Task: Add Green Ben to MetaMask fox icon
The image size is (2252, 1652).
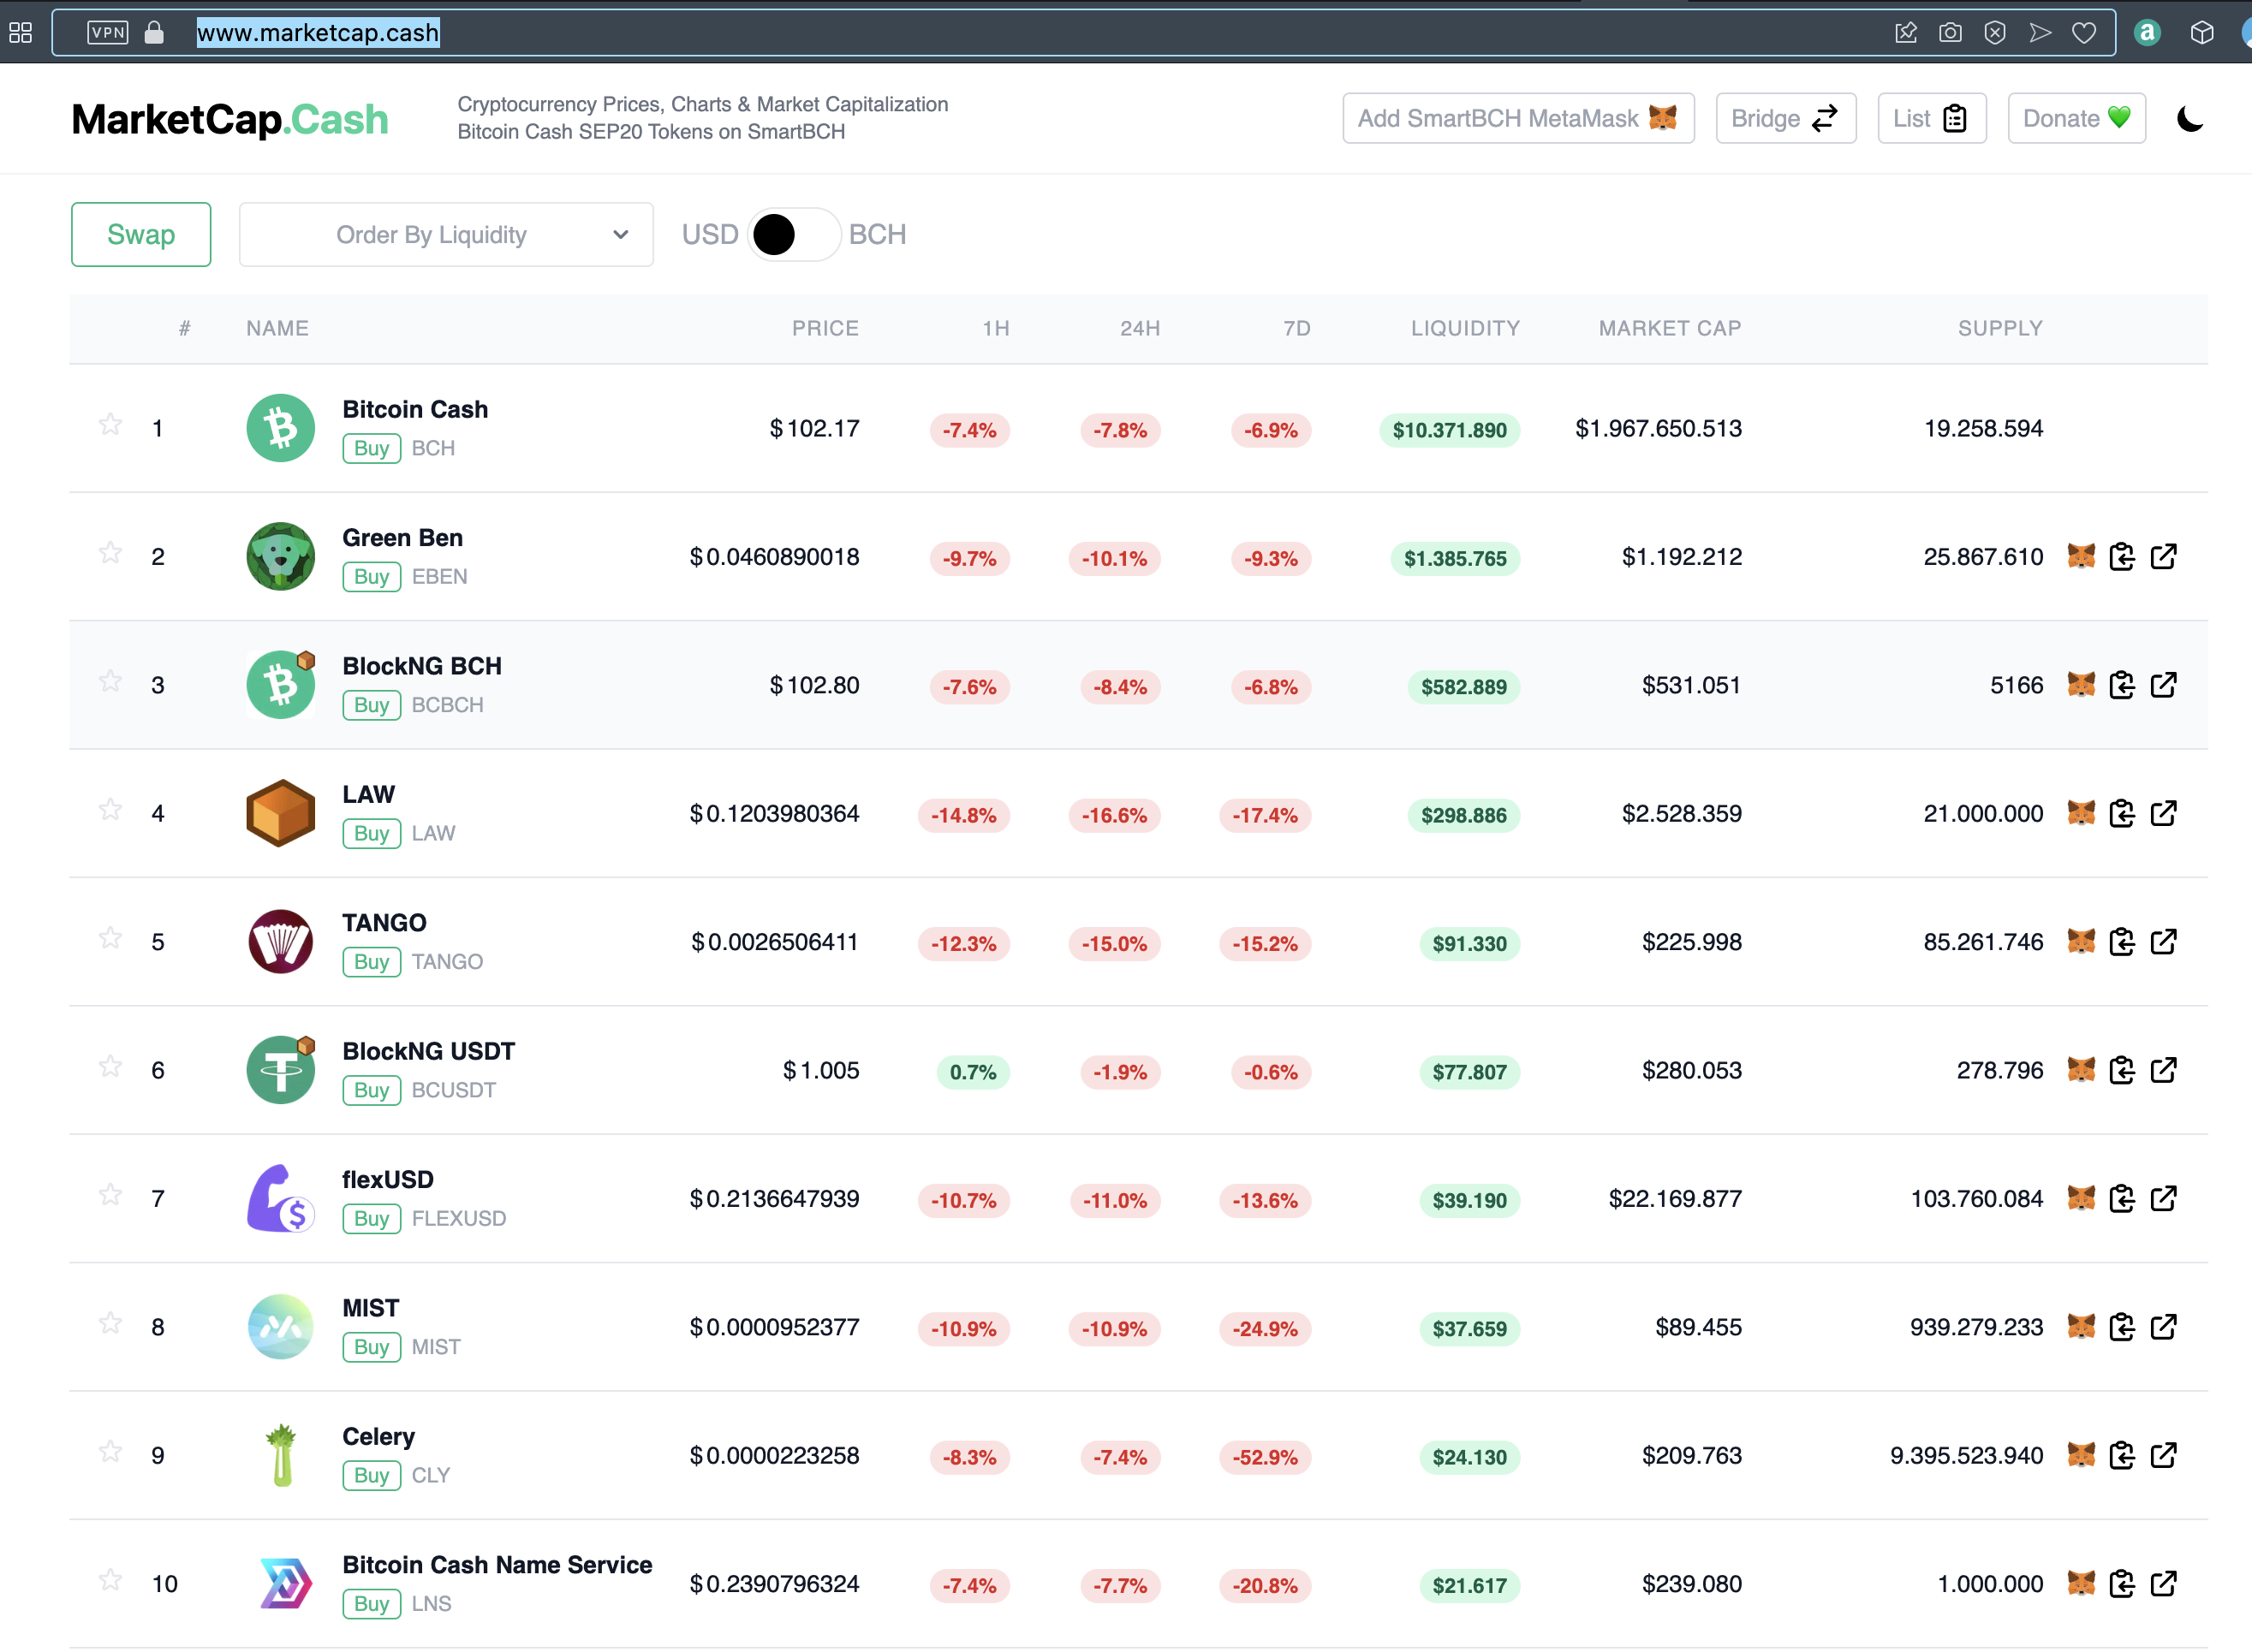Action: coord(2081,557)
